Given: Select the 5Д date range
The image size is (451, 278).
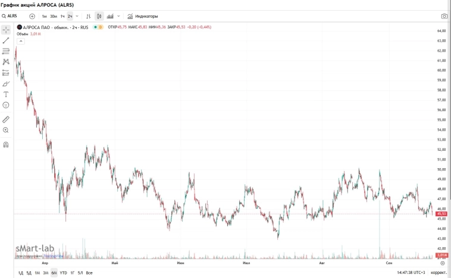Looking at the screenshot, I should coord(29,273).
